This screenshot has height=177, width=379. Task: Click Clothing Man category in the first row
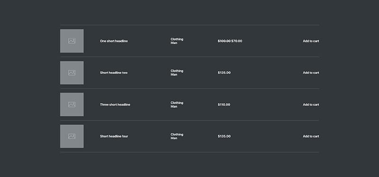point(177,41)
